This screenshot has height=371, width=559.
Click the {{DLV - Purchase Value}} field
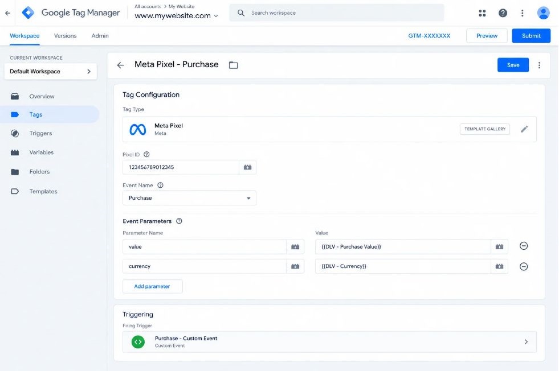403,247
